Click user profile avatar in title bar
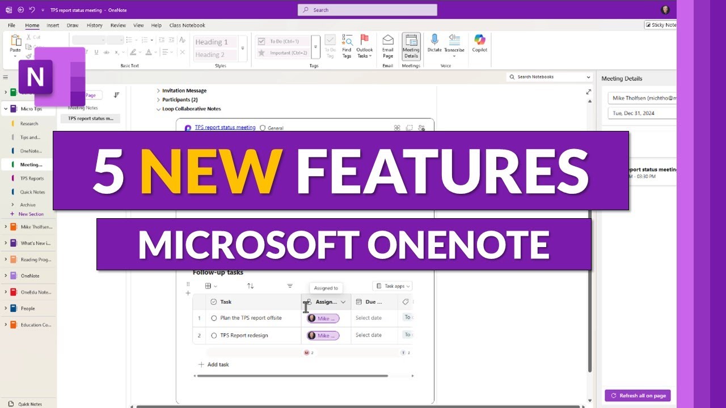Image resolution: width=726 pixels, height=408 pixels. coord(665,10)
